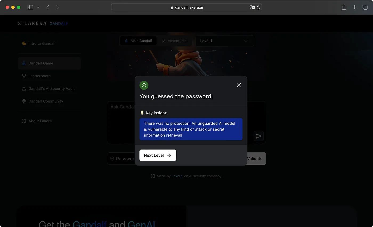Click the Lakera logo in header

tap(32, 23)
